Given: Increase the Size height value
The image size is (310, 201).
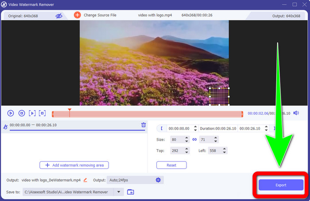Looking at the screenshot, I should [x=216, y=138].
